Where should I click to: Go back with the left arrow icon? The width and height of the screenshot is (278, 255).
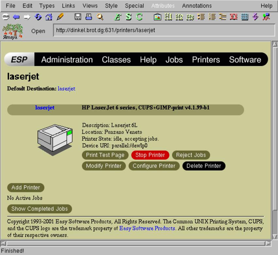16,17
